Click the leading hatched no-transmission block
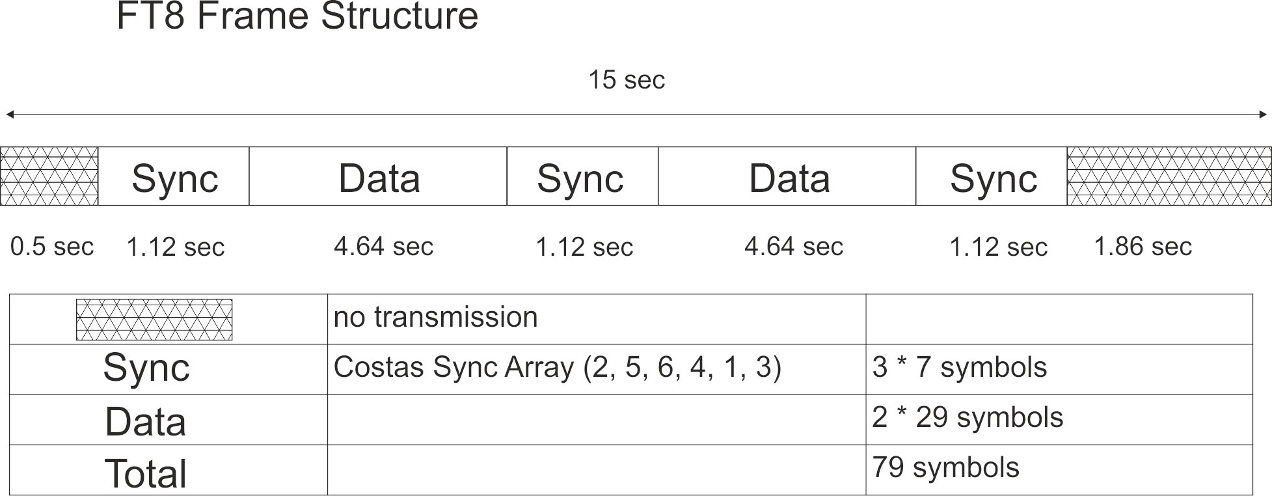 pyautogui.click(x=49, y=176)
